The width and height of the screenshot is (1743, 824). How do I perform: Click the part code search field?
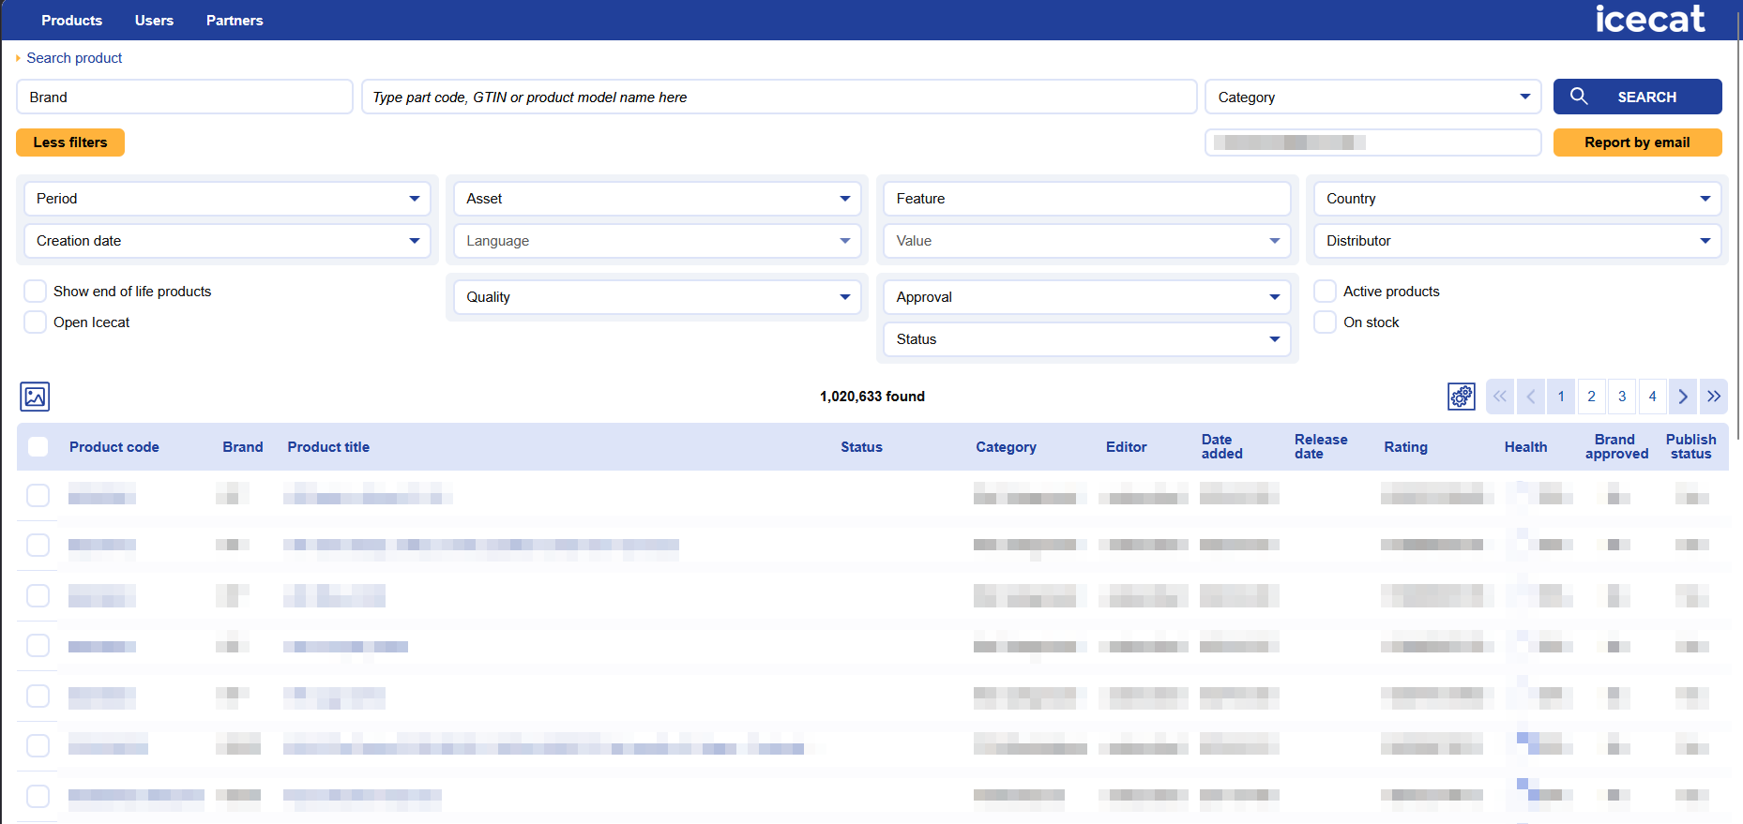[x=780, y=97]
